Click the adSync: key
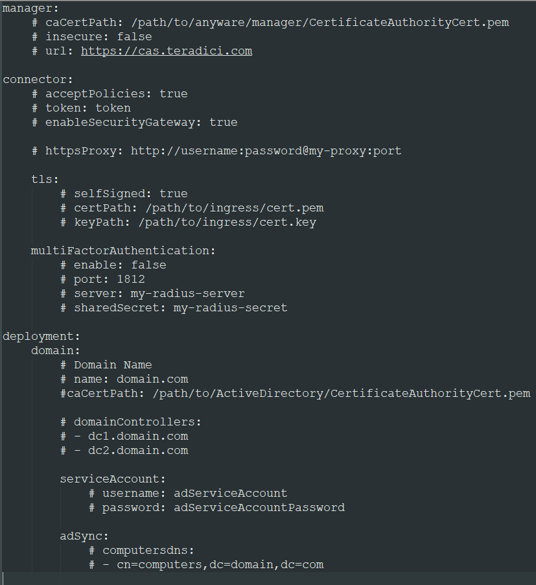Screen dimensions: 536x585 coord(84,536)
